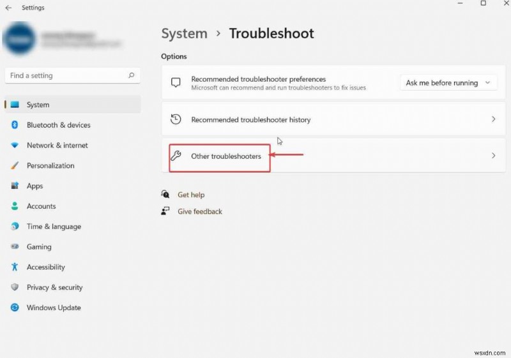Open Recommended troubleshooter history

333,119
